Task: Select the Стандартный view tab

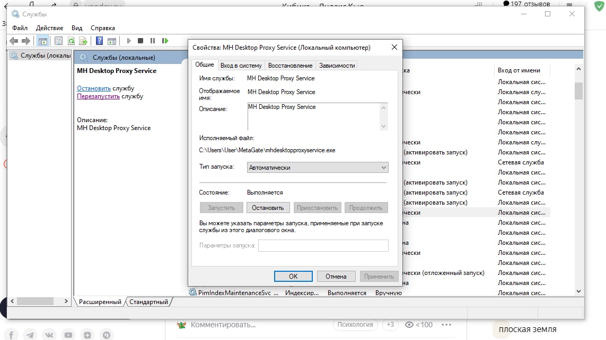Action: click(x=149, y=302)
